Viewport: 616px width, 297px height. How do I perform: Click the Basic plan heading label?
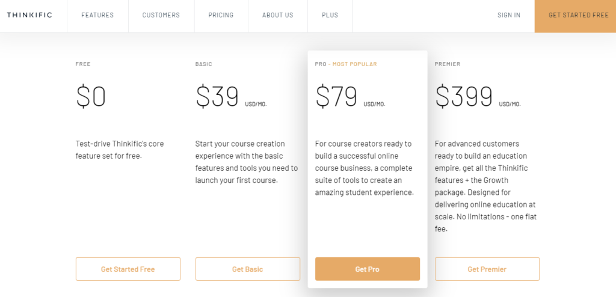(x=203, y=64)
